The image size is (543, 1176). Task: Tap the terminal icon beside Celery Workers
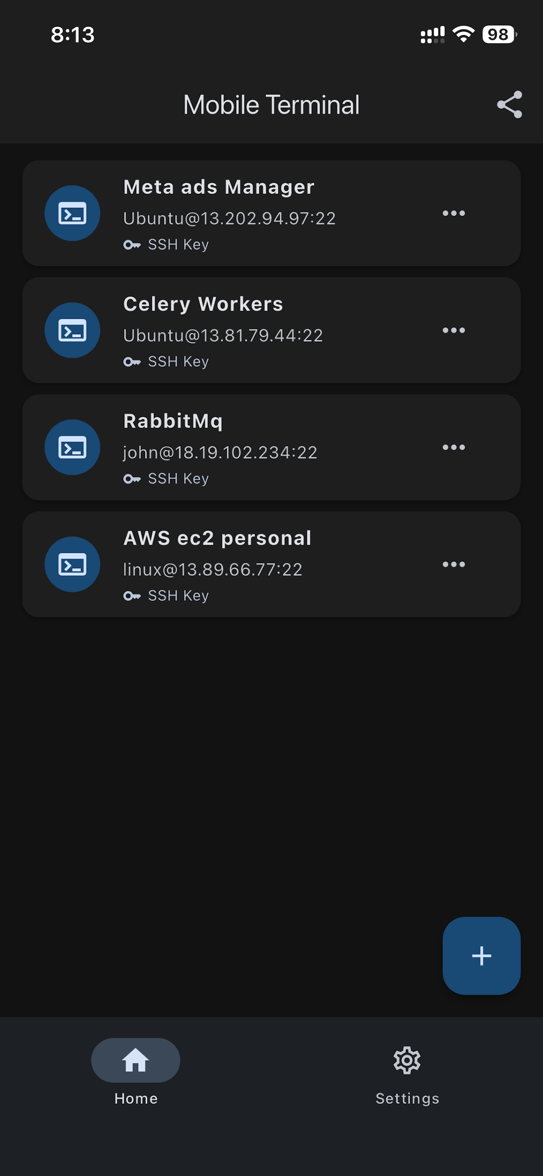(x=72, y=330)
